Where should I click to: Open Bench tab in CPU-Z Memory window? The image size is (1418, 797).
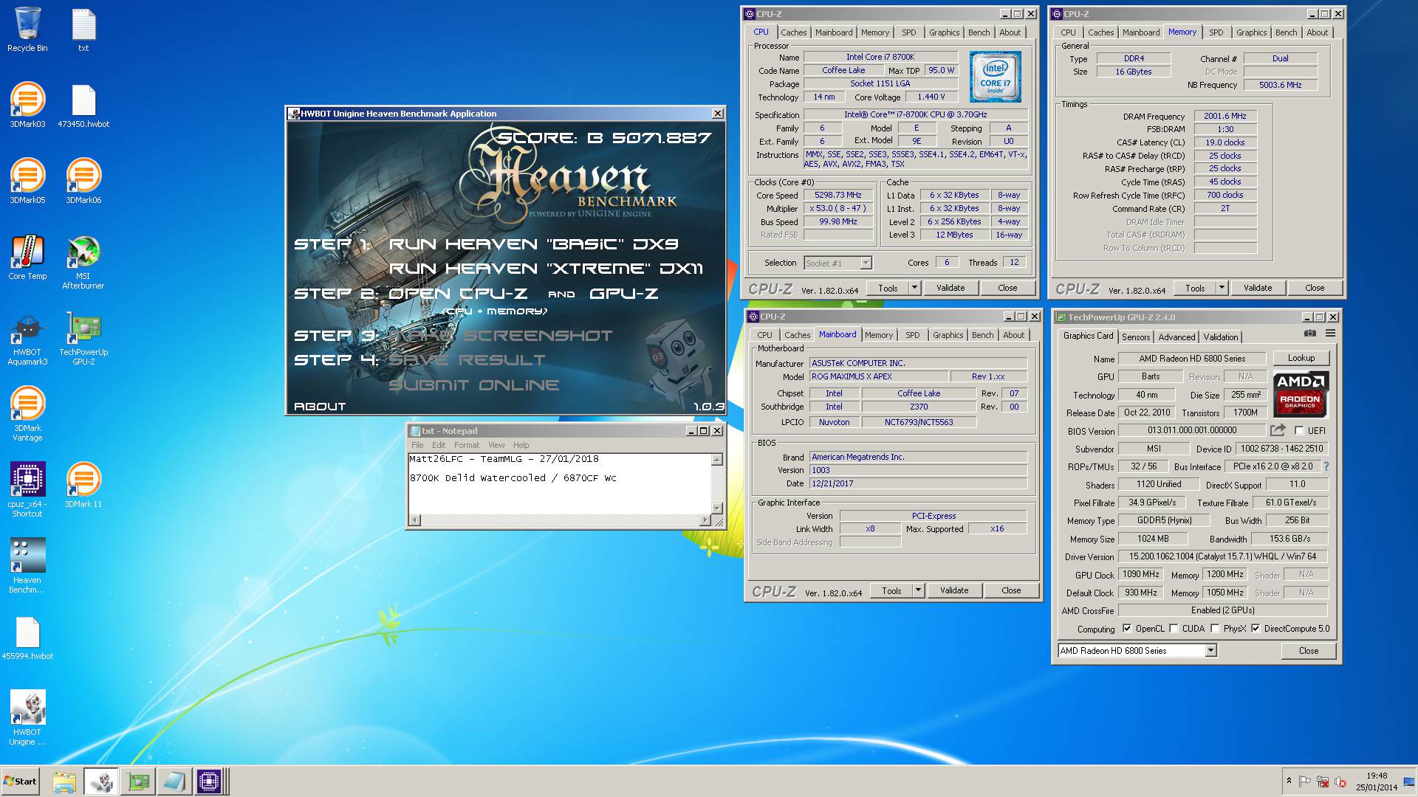[x=1286, y=32]
